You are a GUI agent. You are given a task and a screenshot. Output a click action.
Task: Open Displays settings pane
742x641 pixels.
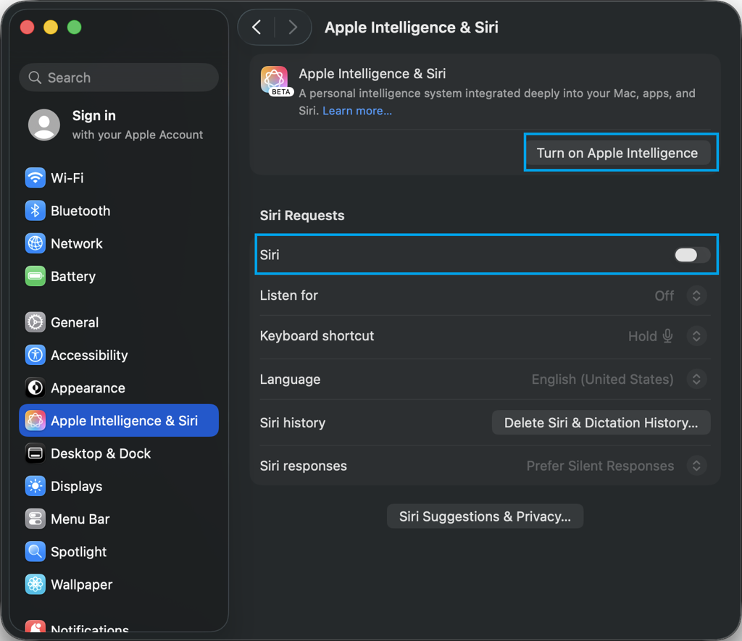(119, 486)
